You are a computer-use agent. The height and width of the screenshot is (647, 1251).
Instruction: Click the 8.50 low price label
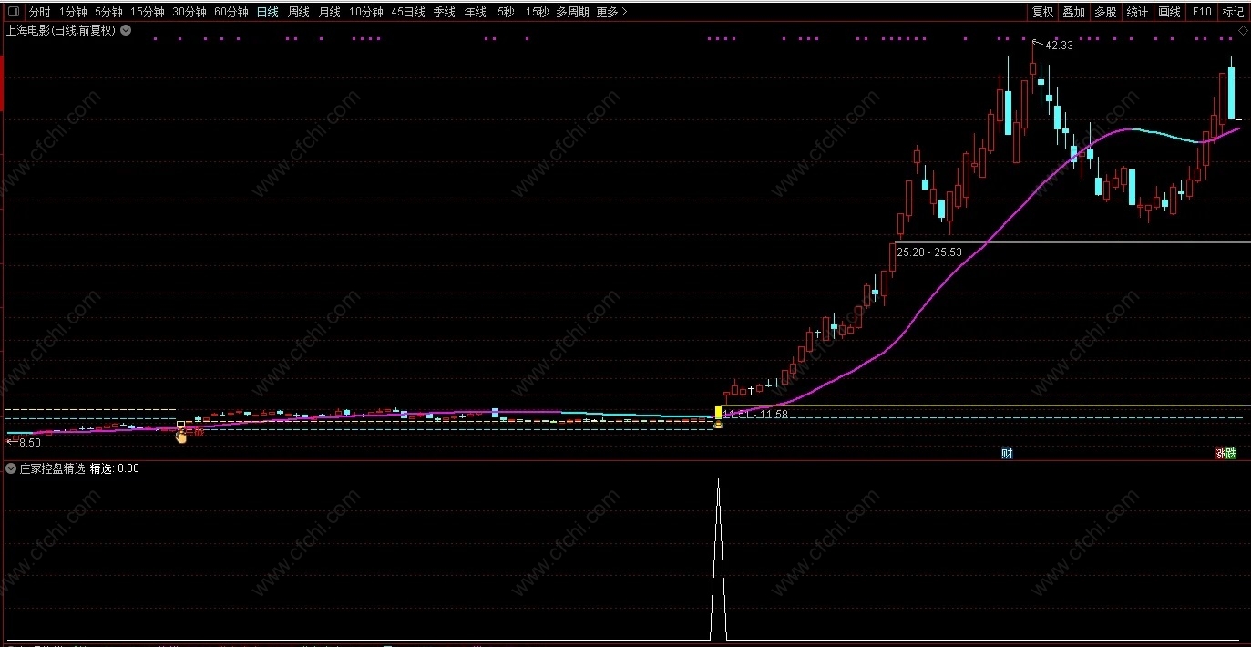29,442
